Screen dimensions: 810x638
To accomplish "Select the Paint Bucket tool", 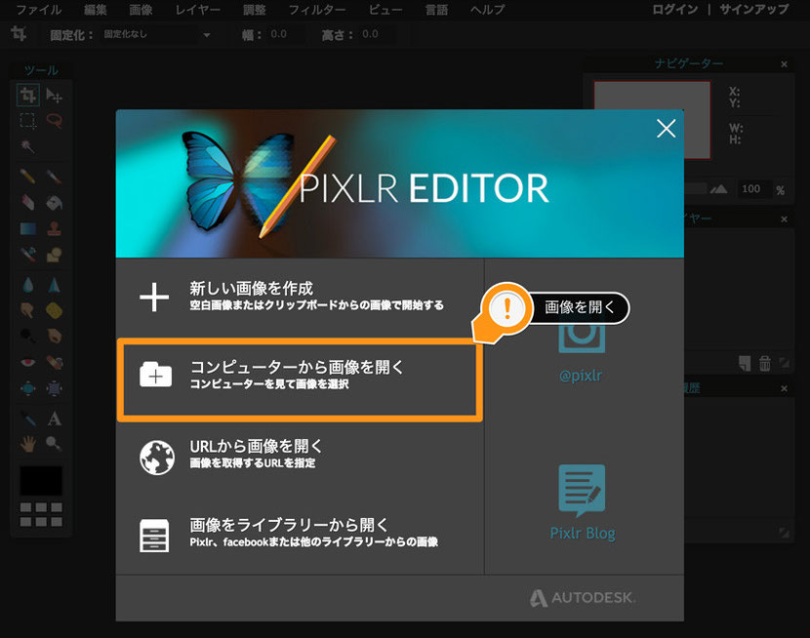I will click(x=54, y=202).
